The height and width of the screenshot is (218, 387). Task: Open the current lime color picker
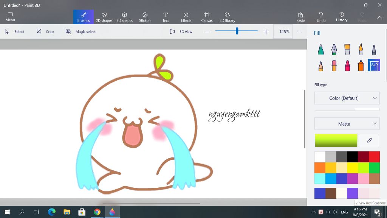(x=336, y=140)
